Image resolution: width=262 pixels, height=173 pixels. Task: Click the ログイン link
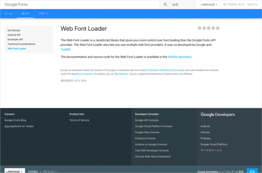pyautogui.click(x=253, y=5)
